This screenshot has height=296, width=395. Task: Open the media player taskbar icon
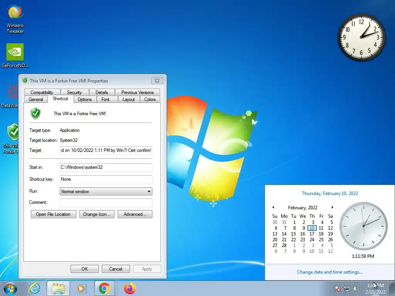click(x=81, y=288)
